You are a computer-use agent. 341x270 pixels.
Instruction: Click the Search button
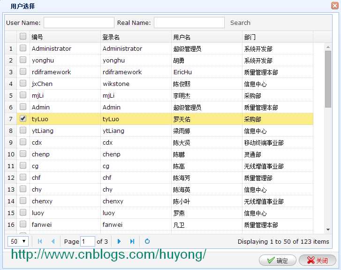[x=240, y=23]
